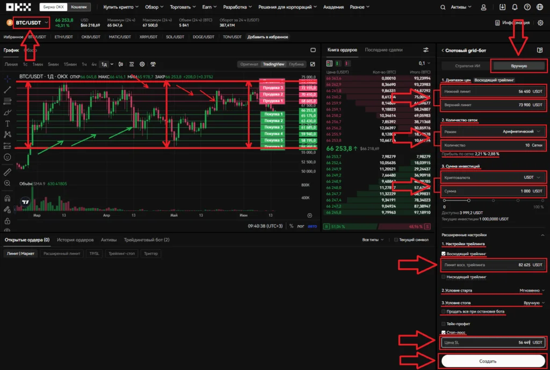Open the search magnifier in the header
550x370 pixels.
click(443, 7)
